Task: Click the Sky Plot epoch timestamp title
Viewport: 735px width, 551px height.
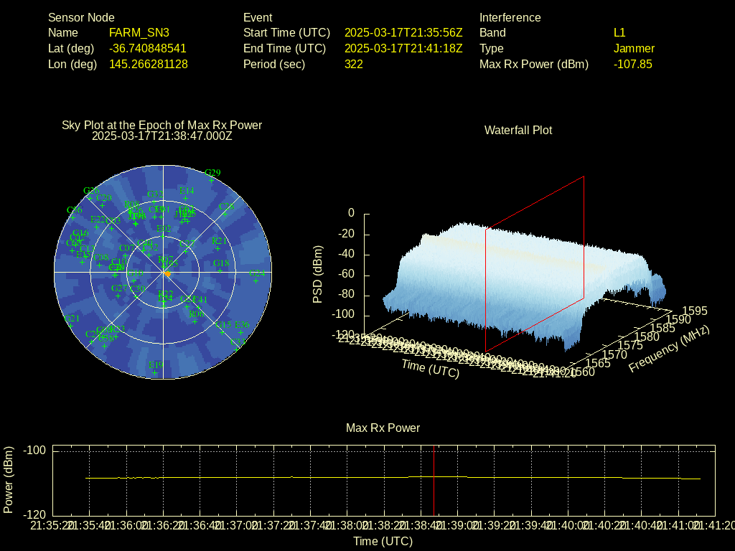Action: point(162,136)
